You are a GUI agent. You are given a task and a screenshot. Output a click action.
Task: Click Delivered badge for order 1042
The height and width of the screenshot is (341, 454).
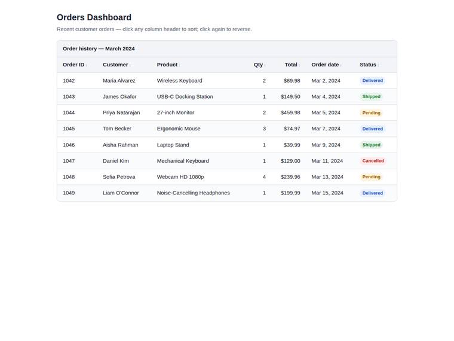coord(372,81)
